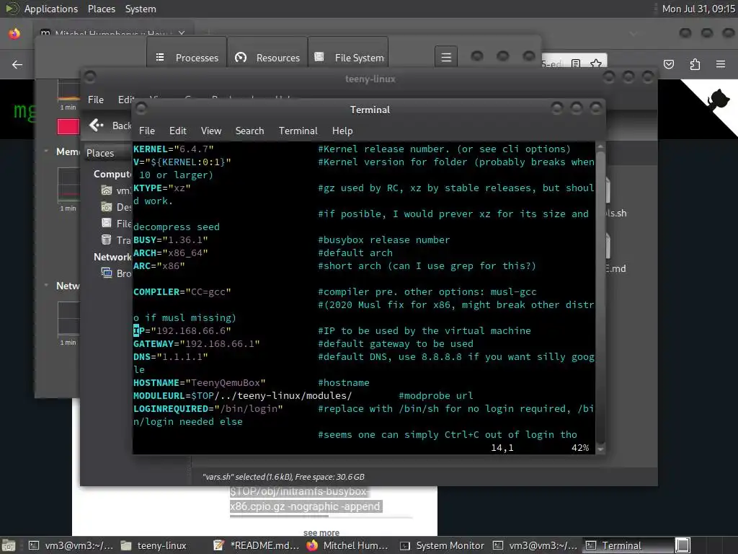Bookmark page with star icon

pyautogui.click(x=596, y=63)
